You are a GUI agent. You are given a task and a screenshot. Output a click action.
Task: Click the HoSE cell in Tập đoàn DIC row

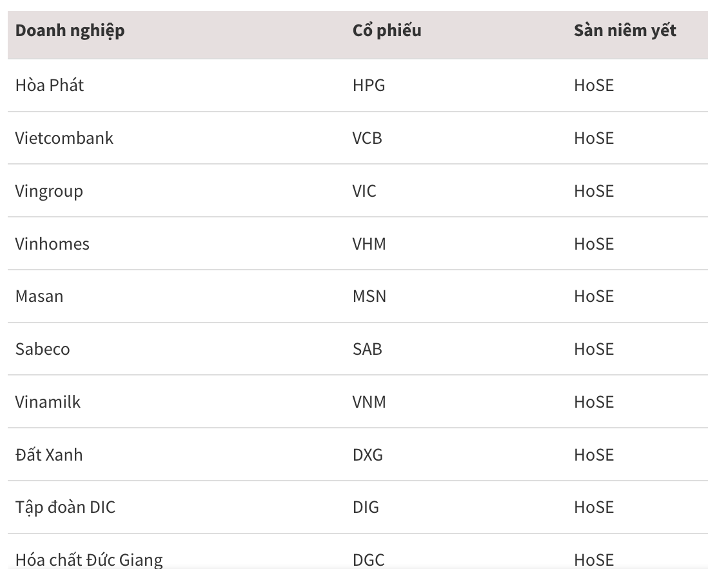(x=594, y=508)
